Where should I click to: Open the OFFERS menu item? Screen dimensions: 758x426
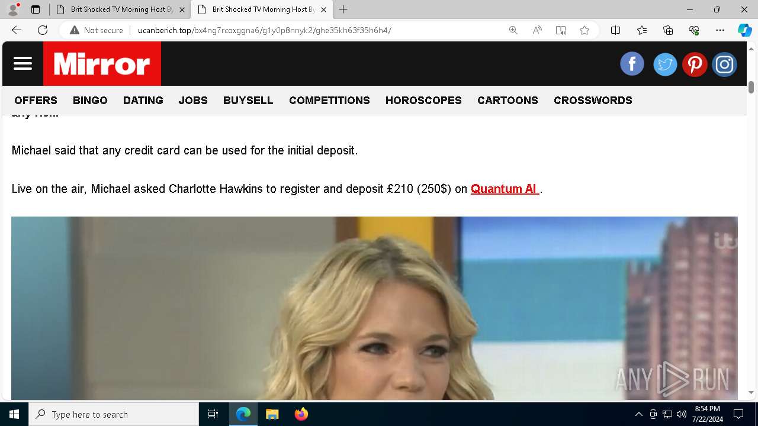36,101
